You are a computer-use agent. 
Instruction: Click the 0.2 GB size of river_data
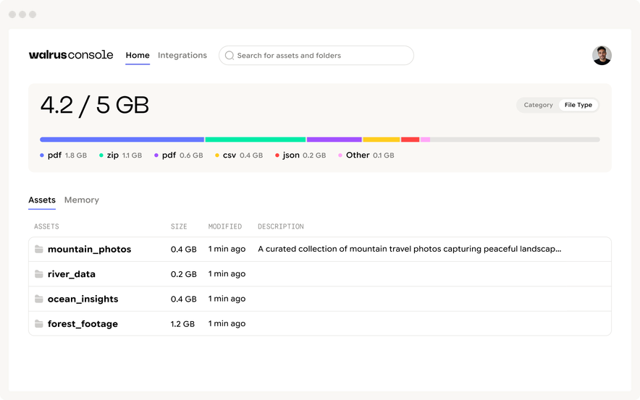pos(184,274)
